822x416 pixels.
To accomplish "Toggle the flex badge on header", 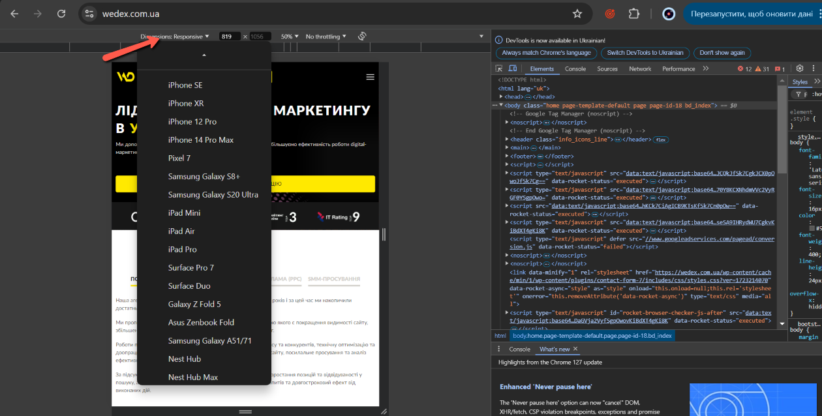I will 661,140.
